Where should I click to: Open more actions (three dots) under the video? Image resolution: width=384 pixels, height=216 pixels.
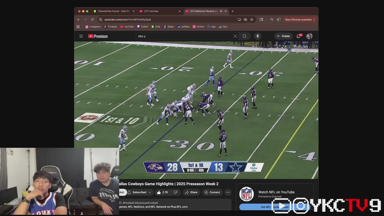228,192
